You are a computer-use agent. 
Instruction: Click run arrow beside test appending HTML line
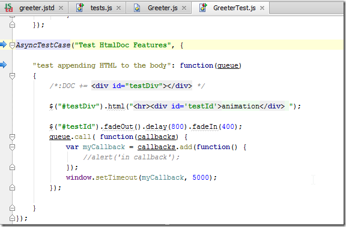pos(3,65)
